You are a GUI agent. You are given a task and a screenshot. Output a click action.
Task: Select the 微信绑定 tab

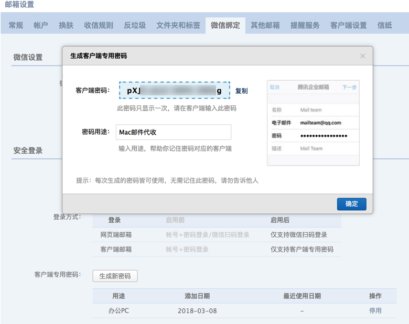(x=225, y=25)
